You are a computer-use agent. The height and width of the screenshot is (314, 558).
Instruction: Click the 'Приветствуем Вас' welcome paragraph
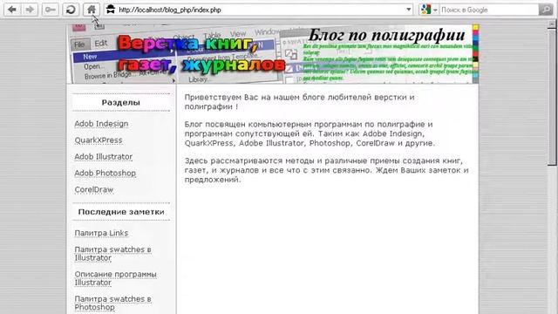click(299, 102)
